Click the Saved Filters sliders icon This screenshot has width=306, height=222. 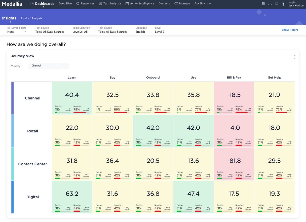pos(9,28)
